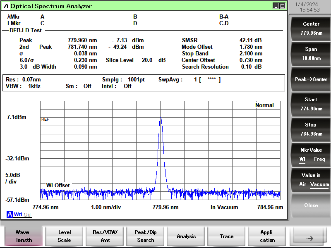Click the minimize window icon in title bar

pyautogui.click(x=276, y=6)
